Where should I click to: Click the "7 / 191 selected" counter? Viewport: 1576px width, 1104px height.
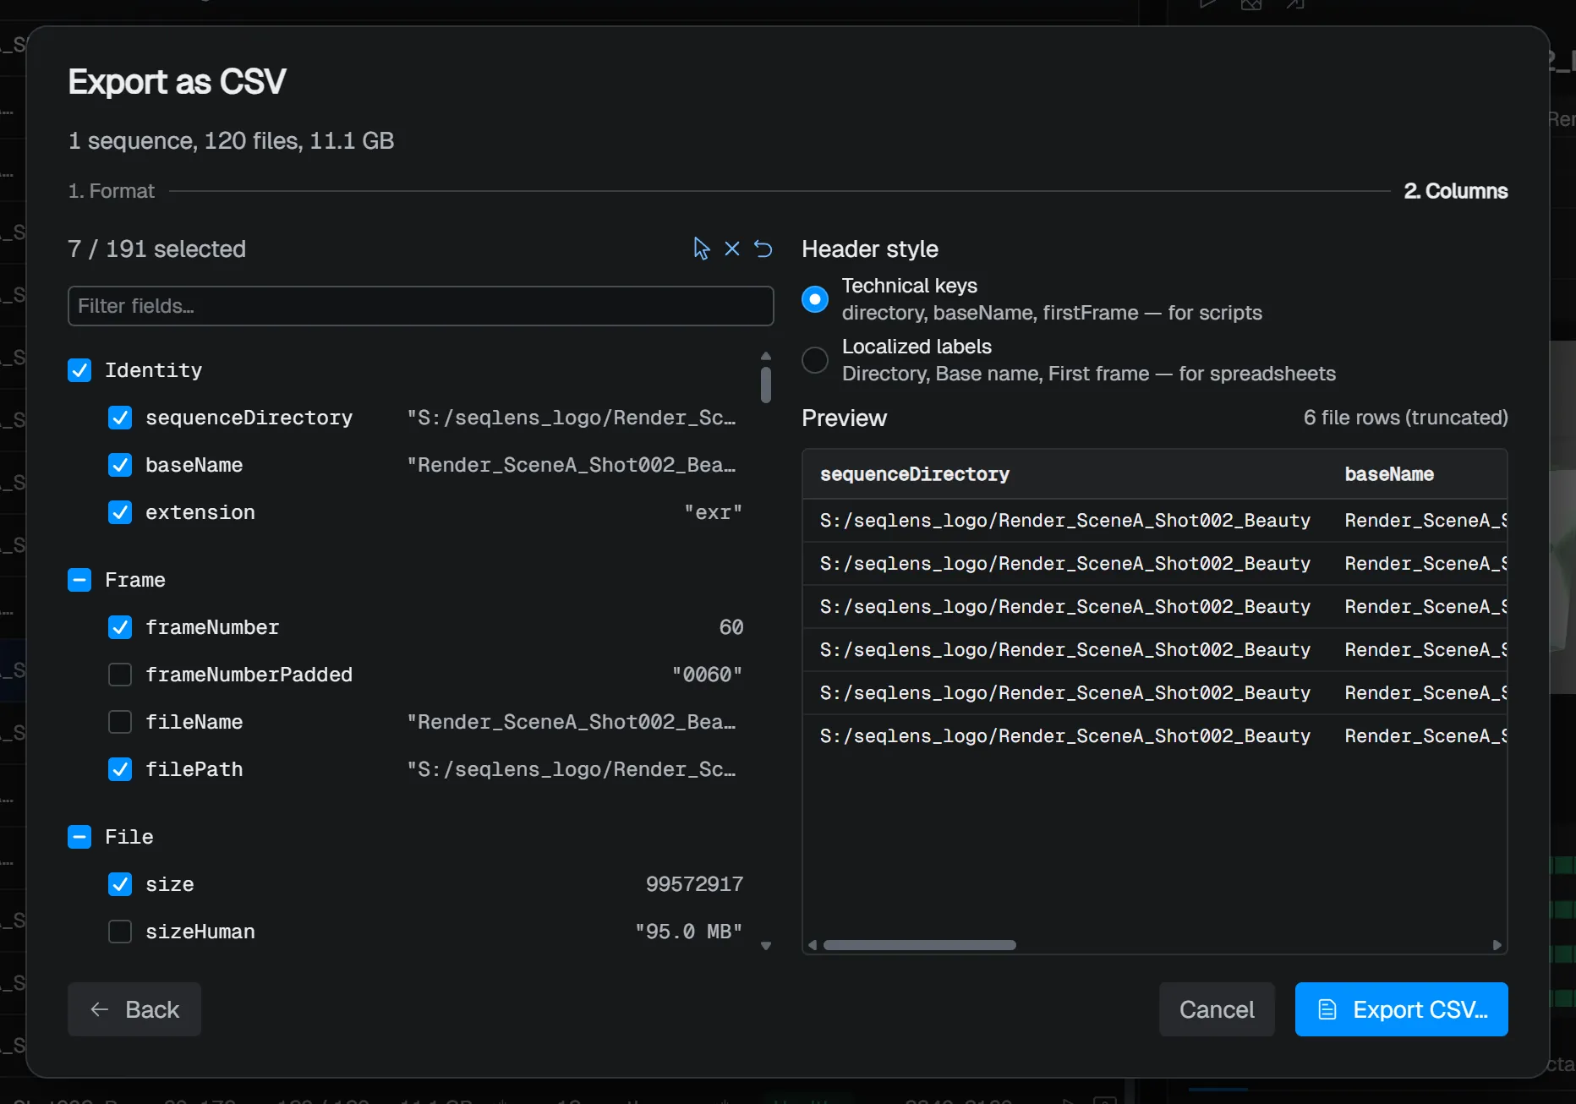click(x=157, y=249)
